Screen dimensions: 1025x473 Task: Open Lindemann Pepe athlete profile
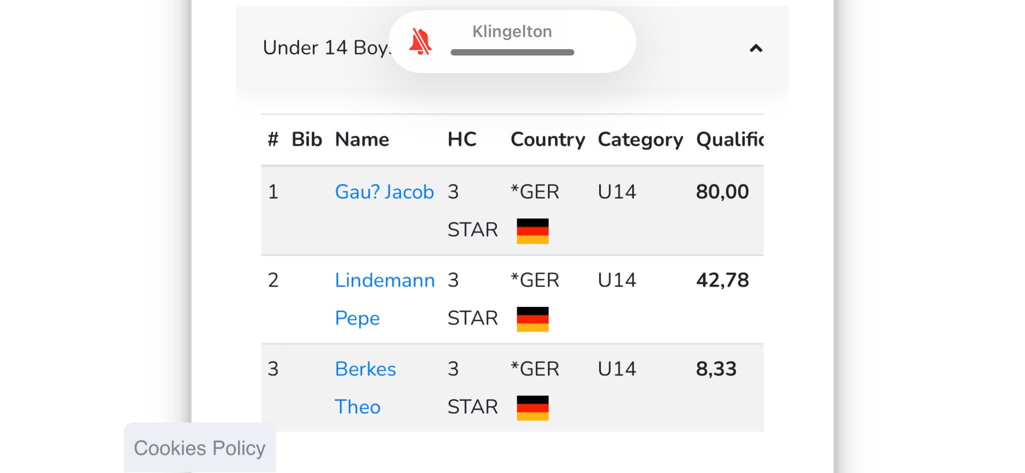[384, 299]
